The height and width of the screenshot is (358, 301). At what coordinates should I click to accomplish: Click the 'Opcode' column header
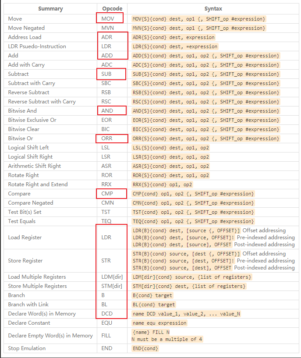coord(112,9)
